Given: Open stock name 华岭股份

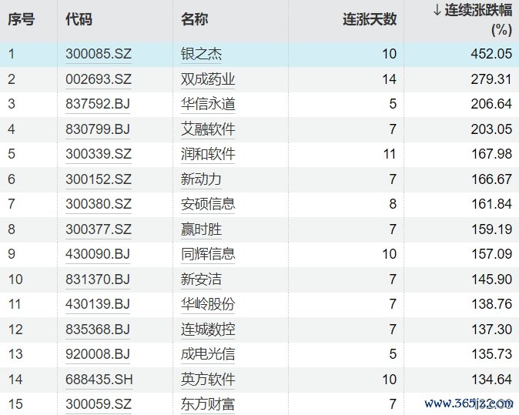Looking at the screenshot, I should pos(208,304).
